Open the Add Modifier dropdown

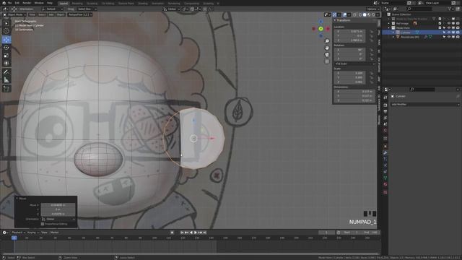pyautogui.click(x=425, y=104)
